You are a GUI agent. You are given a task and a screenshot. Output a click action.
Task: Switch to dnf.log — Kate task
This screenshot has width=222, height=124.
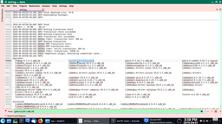tap(93, 121)
